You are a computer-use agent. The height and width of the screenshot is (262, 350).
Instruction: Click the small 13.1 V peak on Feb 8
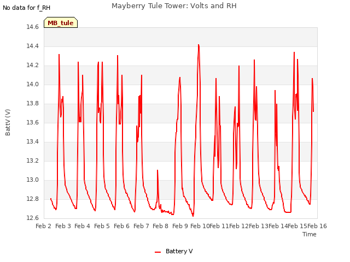point(157,170)
